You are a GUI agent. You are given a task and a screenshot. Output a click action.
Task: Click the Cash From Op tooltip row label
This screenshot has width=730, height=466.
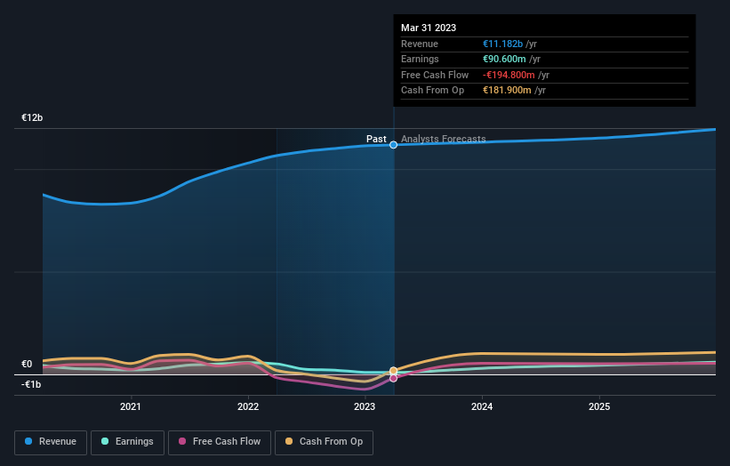pos(432,91)
